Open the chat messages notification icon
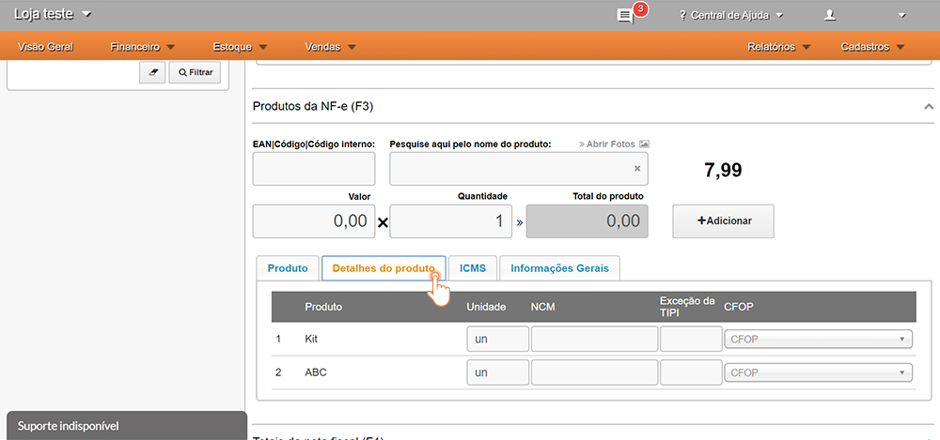Screen dimensions: 940x440 click(x=625, y=15)
